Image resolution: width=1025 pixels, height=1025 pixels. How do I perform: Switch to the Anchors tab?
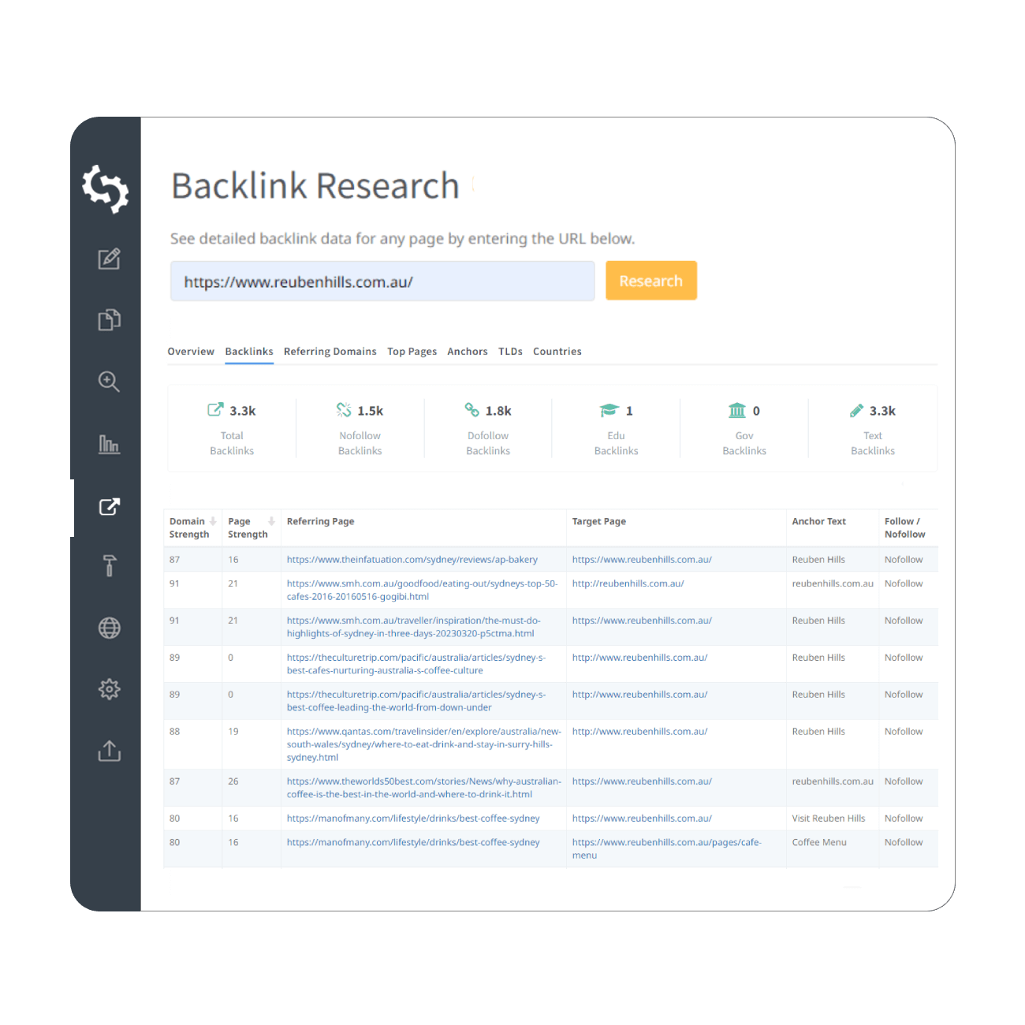point(468,352)
